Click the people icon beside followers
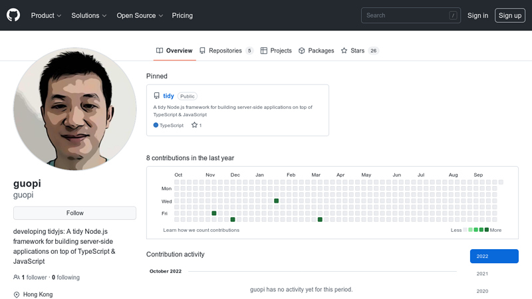 tap(16, 277)
